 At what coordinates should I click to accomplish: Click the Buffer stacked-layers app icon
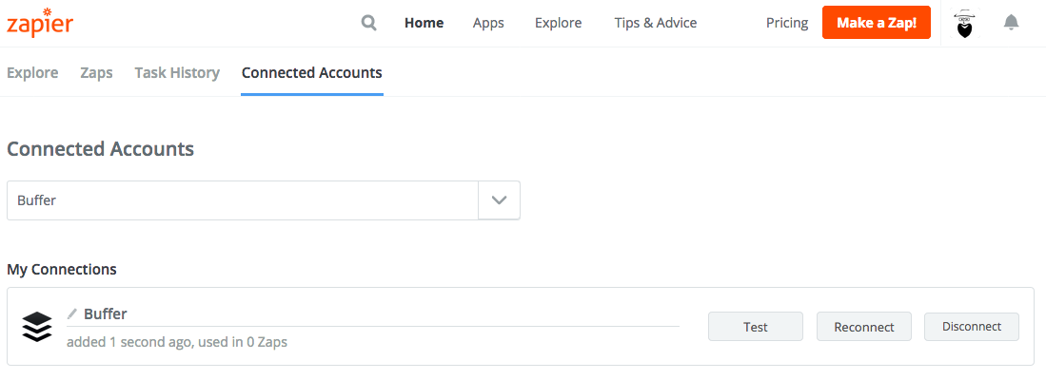[37, 326]
